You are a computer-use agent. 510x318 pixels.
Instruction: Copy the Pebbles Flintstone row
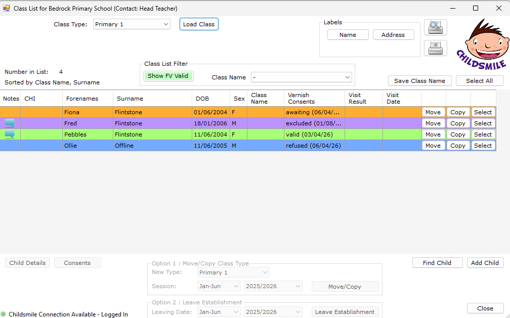click(x=457, y=134)
